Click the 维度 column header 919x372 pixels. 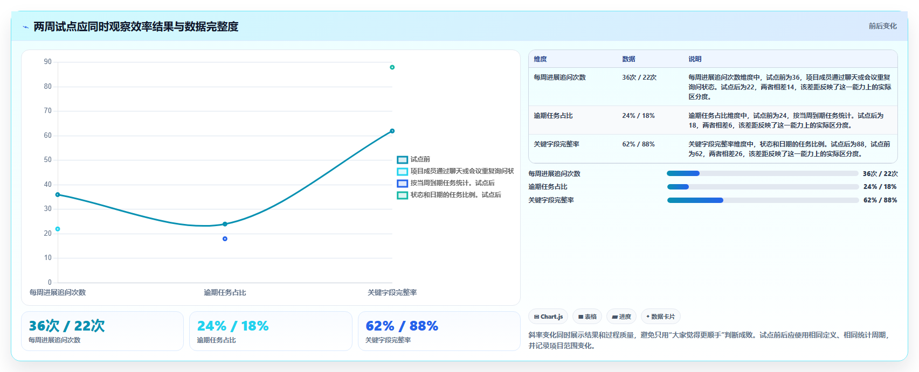click(x=540, y=59)
